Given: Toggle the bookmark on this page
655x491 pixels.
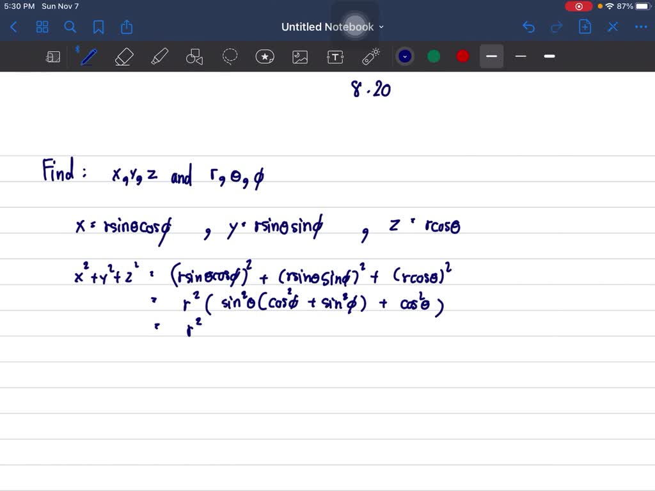Looking at the screenshot, I should click(x=98, y=27).
